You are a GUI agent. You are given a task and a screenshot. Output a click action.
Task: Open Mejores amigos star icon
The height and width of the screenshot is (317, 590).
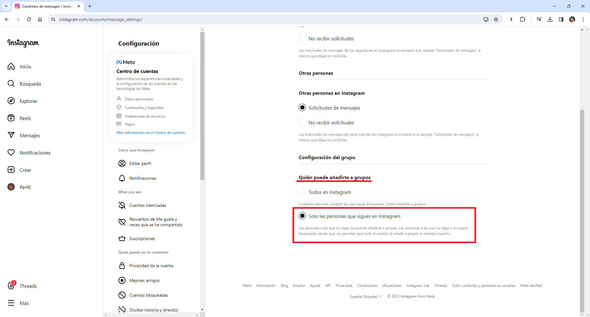click(x=122, y=280)
